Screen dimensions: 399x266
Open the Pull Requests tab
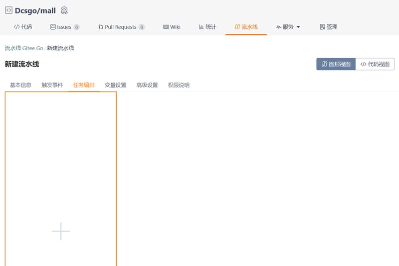tap(121, 27)
